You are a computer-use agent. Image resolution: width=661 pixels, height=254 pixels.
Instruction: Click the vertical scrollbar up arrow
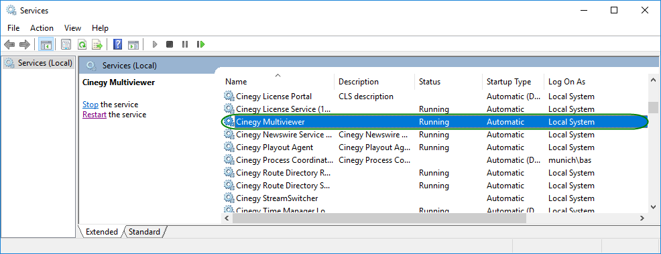pyautogui.click(x=654, y=80)
